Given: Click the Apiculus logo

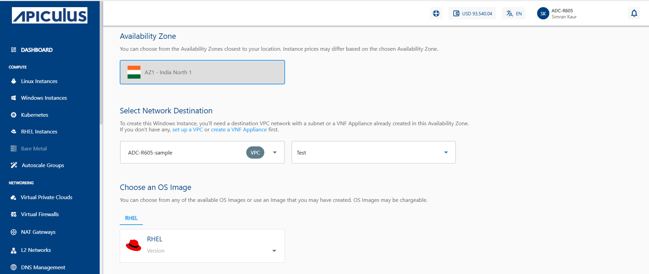Looking at the screenshot, I should [50, 15].
